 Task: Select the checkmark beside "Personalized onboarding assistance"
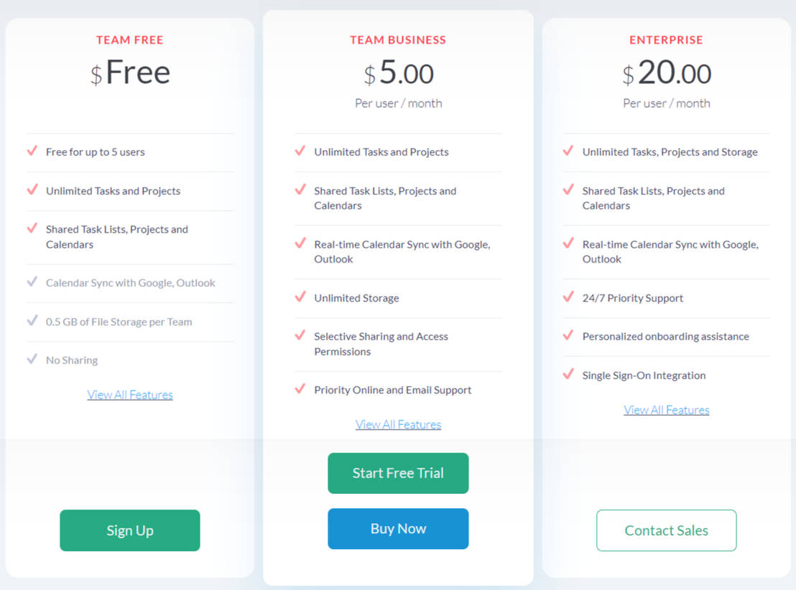pos(568,337)
